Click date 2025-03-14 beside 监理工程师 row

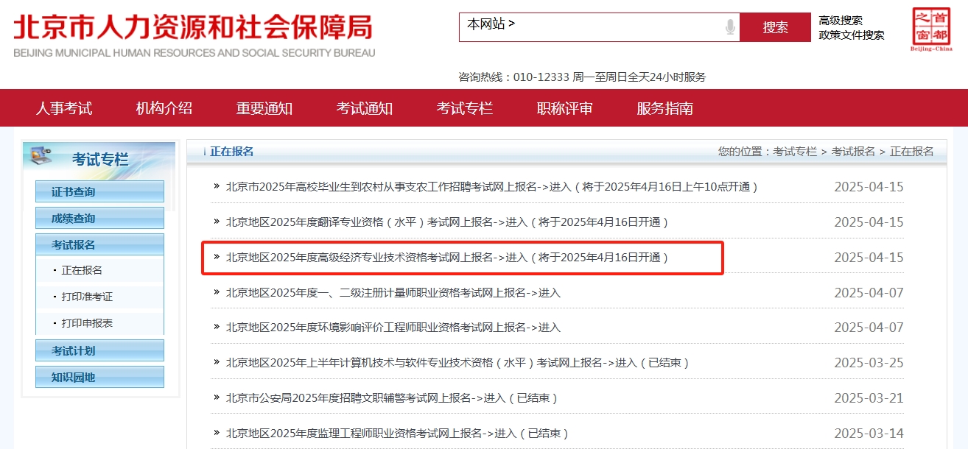(869, 434)
